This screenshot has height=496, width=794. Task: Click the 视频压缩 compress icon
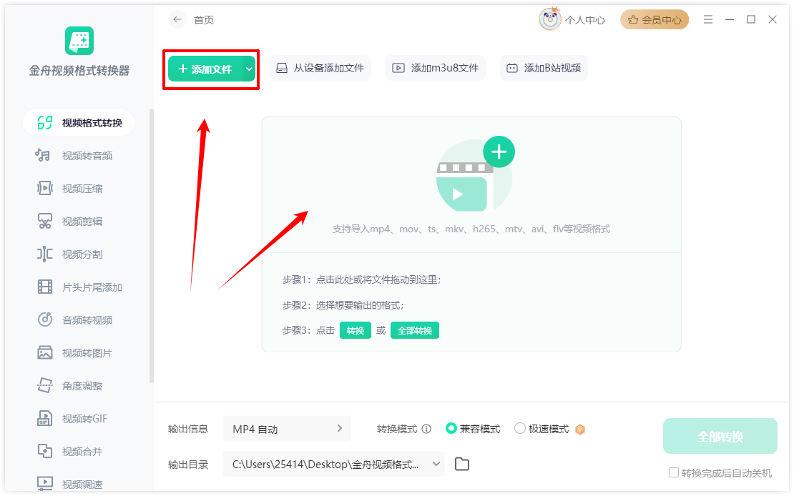click(x=45, y=188)
